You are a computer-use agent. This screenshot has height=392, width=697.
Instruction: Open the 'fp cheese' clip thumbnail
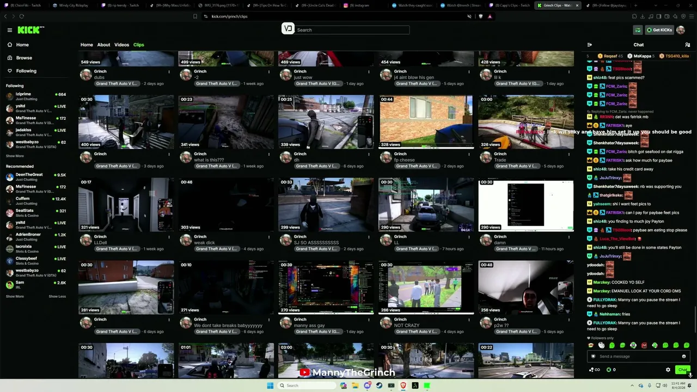tap(426, 122)
